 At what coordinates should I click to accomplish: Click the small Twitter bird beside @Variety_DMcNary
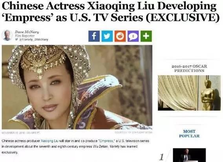(16, 40)
